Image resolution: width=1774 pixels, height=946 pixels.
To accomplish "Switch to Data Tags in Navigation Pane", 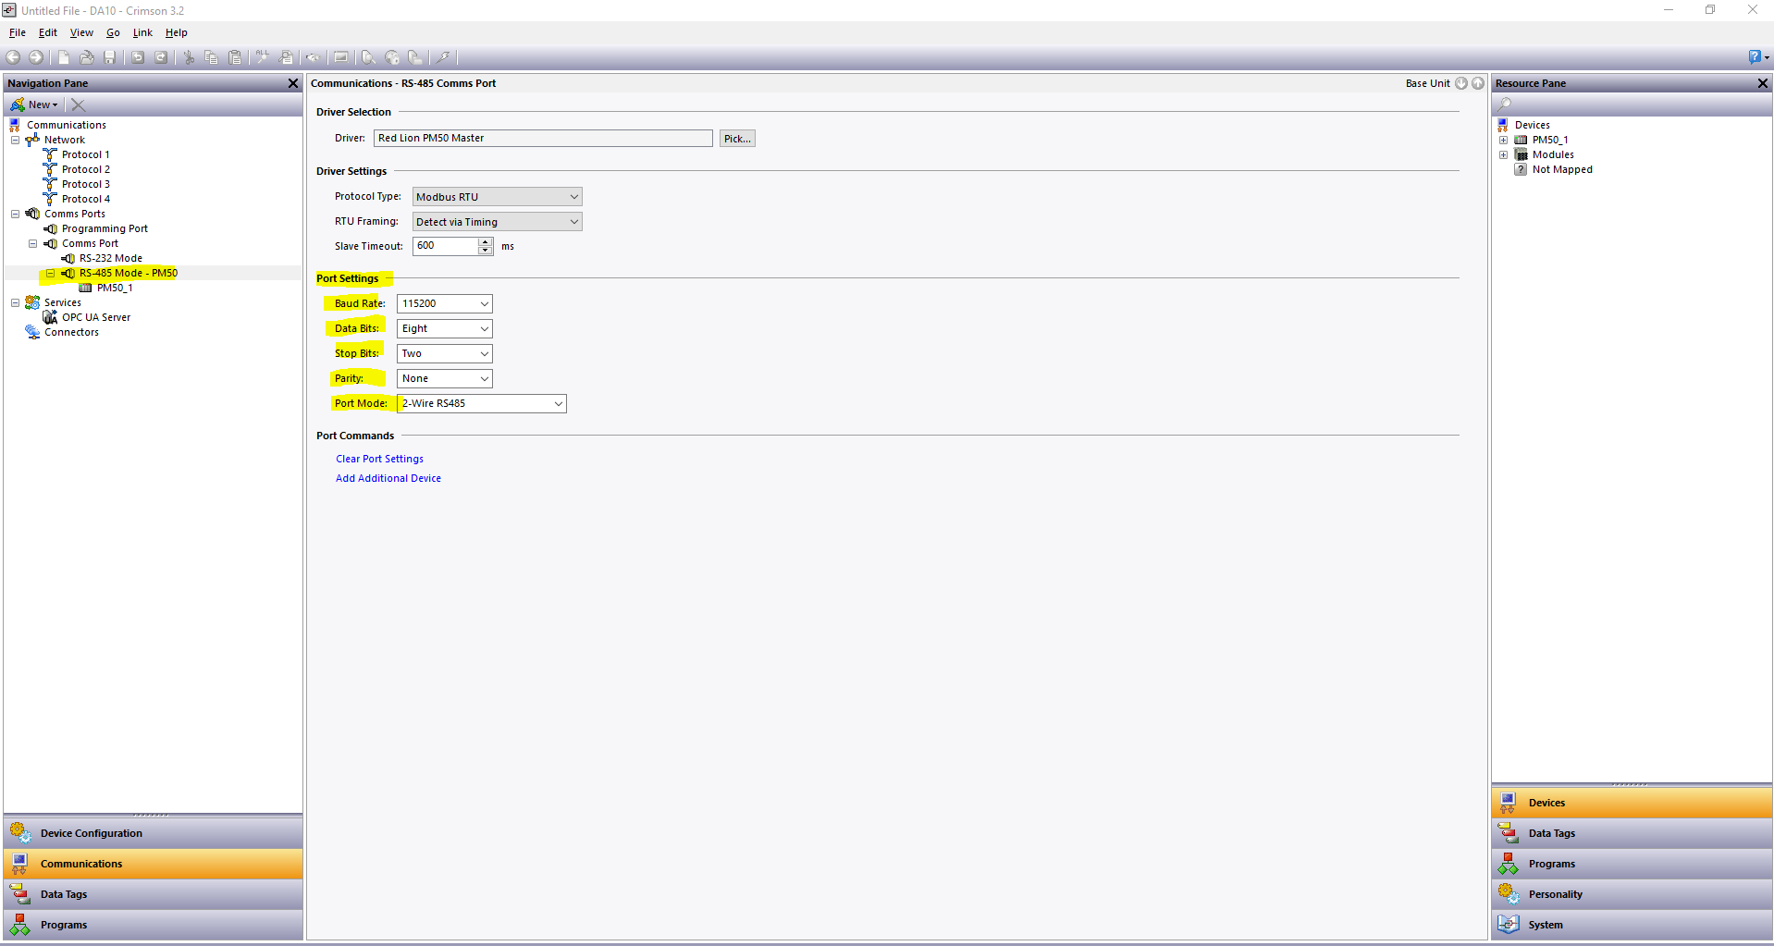I will point(154,894).
